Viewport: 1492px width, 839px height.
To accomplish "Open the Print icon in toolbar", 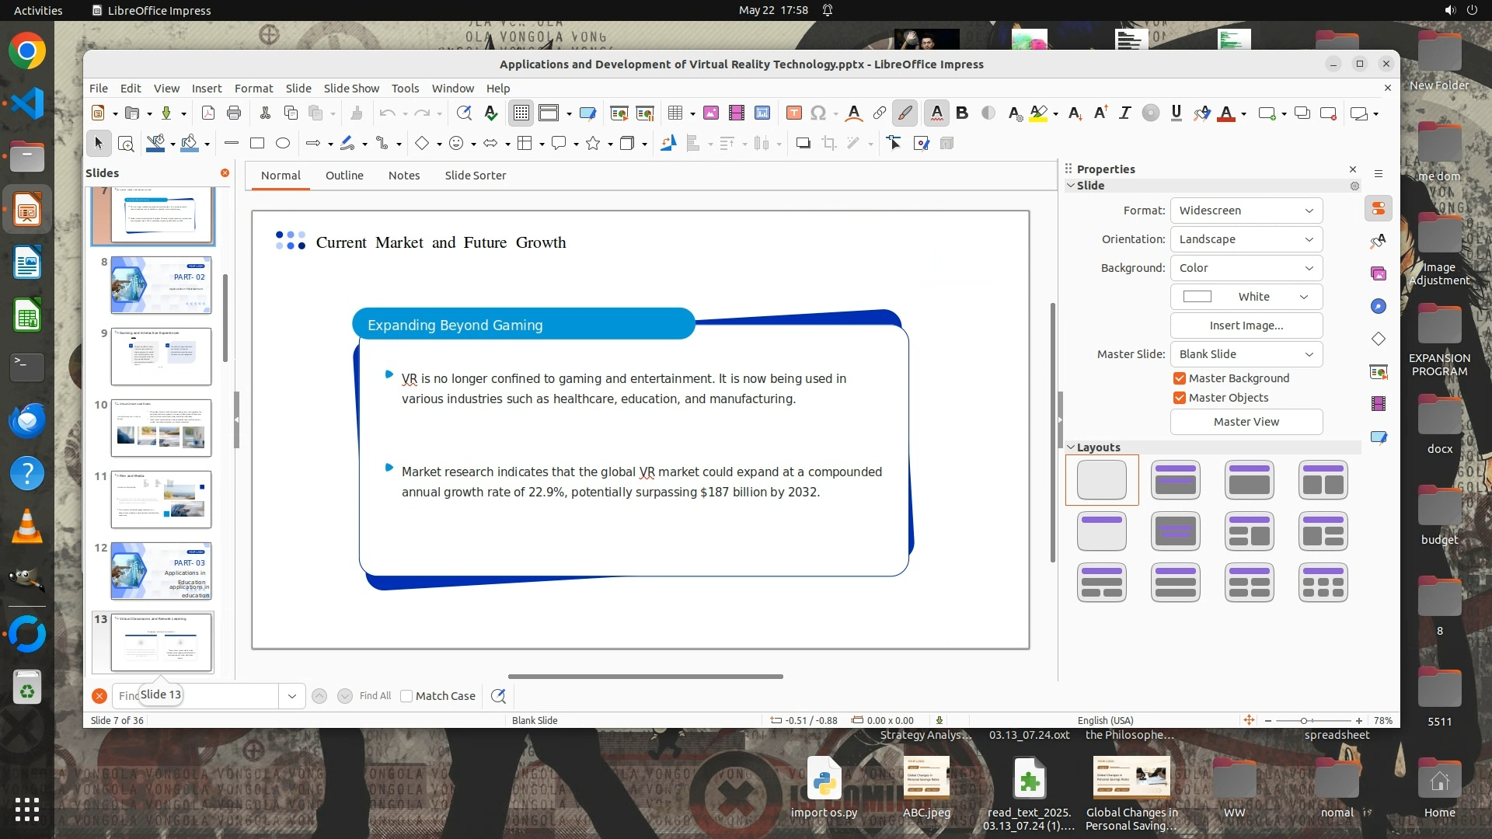I will point(234,113).
